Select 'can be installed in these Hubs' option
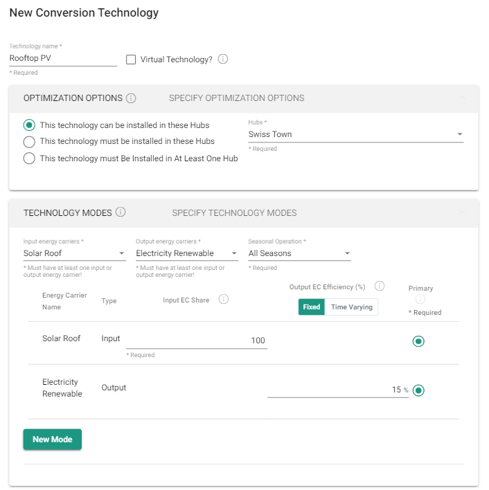This screenshot has width=489, height=490. [x=29, y=125]
